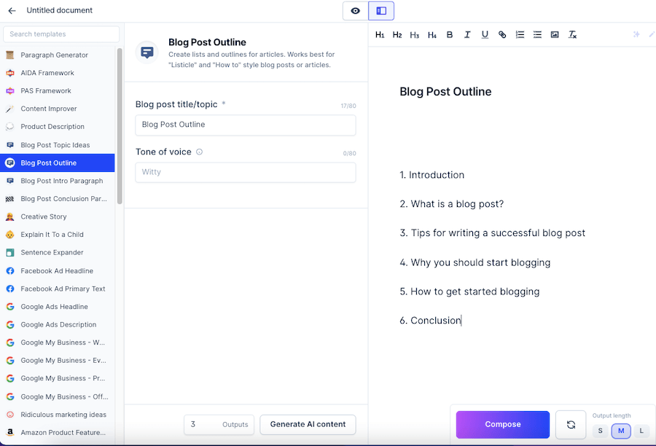Screen dimensions: 656x446
Task: Set output length to M
Action: pos(621,431)
